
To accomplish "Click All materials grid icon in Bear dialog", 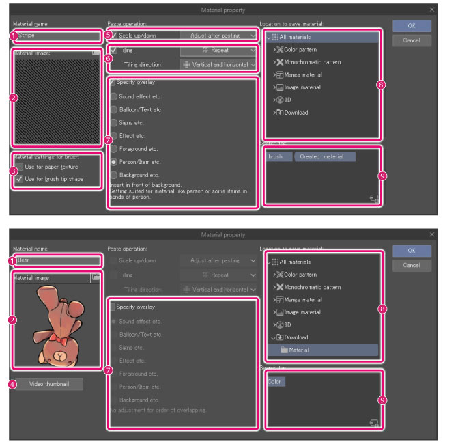I will pos(275,262).
